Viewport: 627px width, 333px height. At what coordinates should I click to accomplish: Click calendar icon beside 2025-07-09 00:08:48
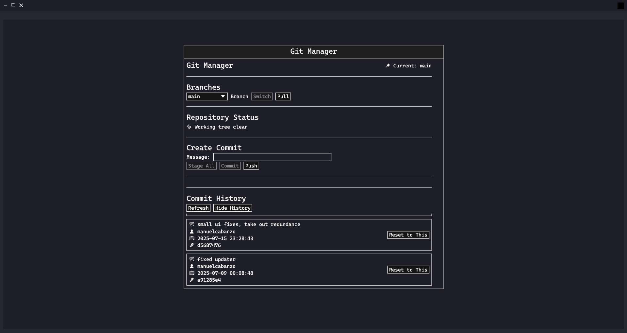(x=192, y=273)
